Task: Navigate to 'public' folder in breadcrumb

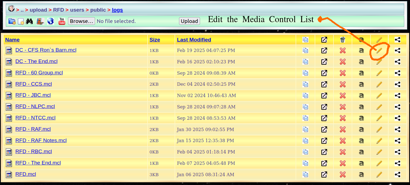Action: [x=98, y=10]
